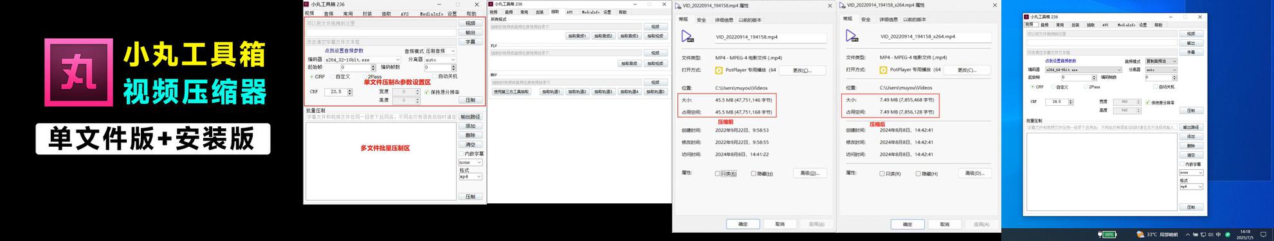Viewport: 1274px width, 241px height.
Task: Toggle 自动关机 checkbox in x264_32-10bit toolbox window
Action: click(435, 76)
